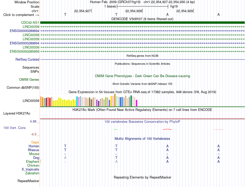The height and width of the screenshot is (187, 245).
Task: Click the LINC00339 GTEx expression label
Action: tap(31, 101)
